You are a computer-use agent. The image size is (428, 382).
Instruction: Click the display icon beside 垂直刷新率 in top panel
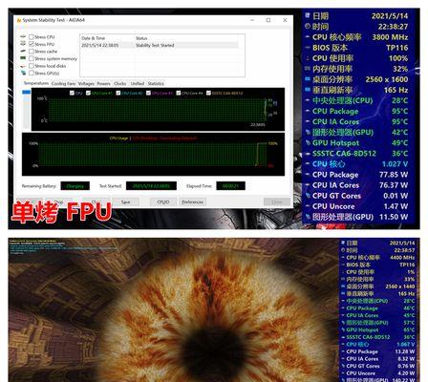pyautogui.click(x=308, y=90)
